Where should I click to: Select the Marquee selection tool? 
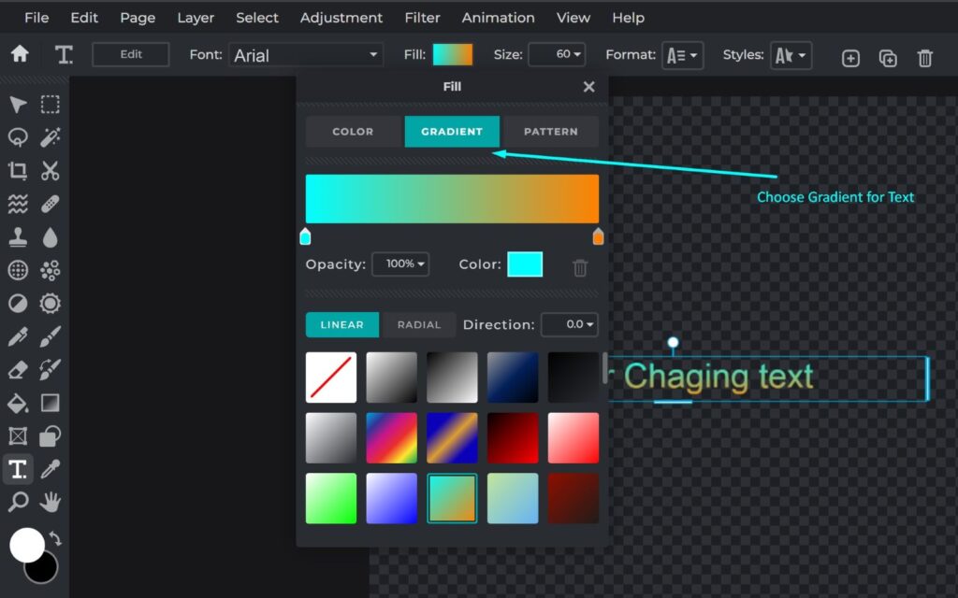click(51, 105)
